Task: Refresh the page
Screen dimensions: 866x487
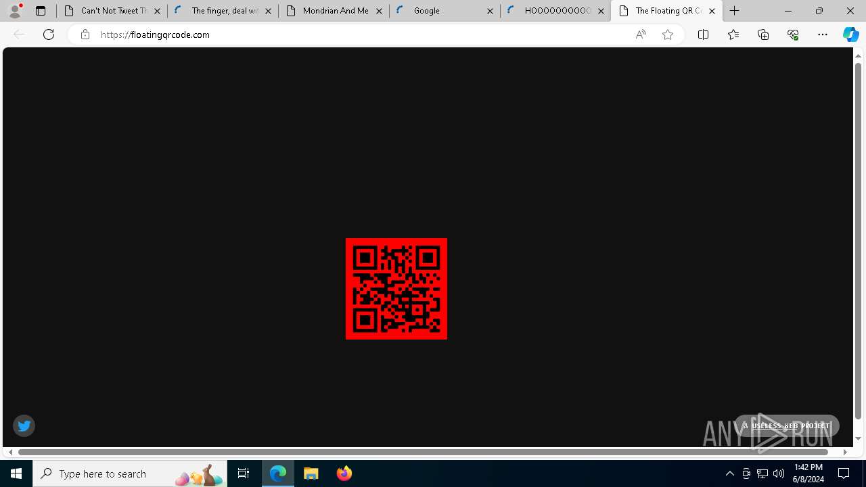Action: click(49, 34)
